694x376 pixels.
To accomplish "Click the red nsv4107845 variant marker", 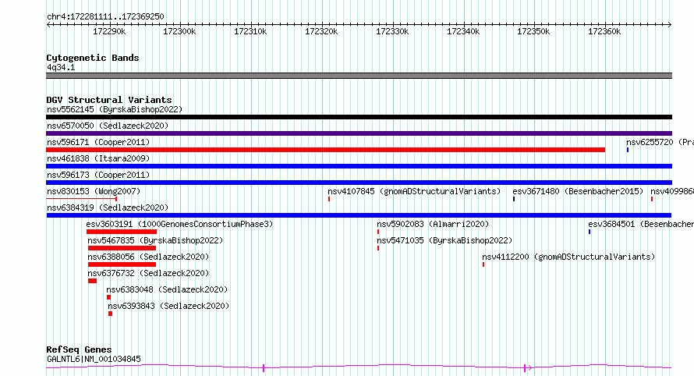I will pyautogui.click(x=329, y=199).
